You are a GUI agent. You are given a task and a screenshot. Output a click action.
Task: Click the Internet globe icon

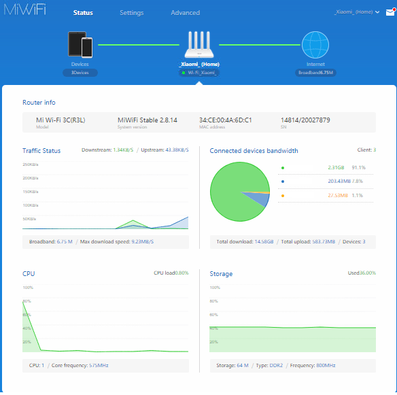click(x=315, y=45)
